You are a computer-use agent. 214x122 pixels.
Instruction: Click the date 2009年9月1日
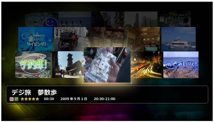point(74,99)
